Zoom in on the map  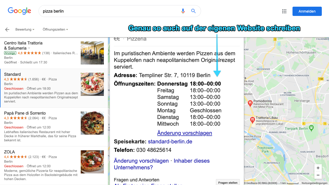coord(318,168)
